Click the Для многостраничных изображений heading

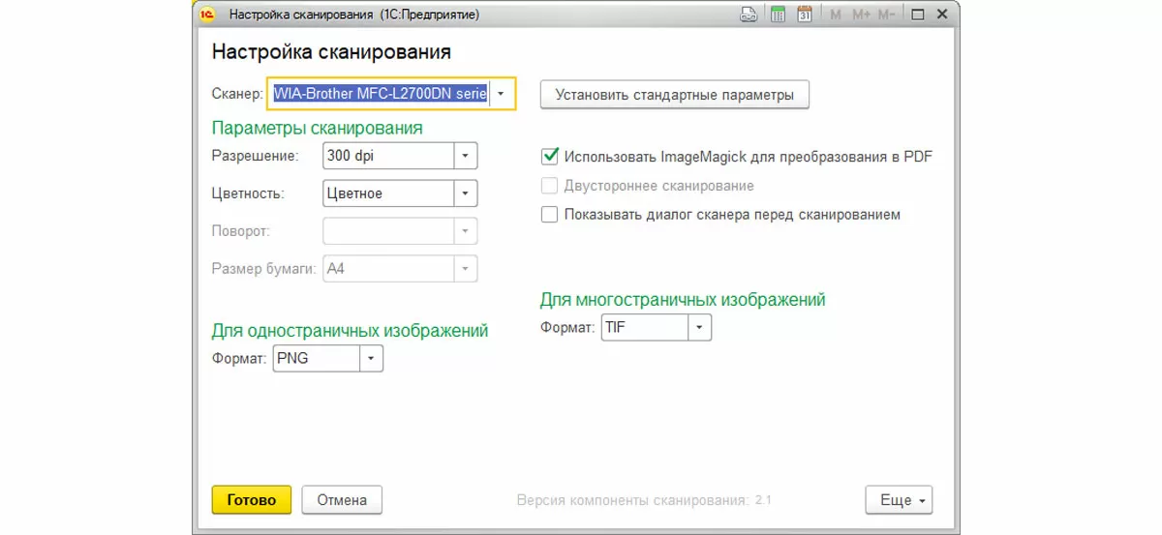click(683, 300)
